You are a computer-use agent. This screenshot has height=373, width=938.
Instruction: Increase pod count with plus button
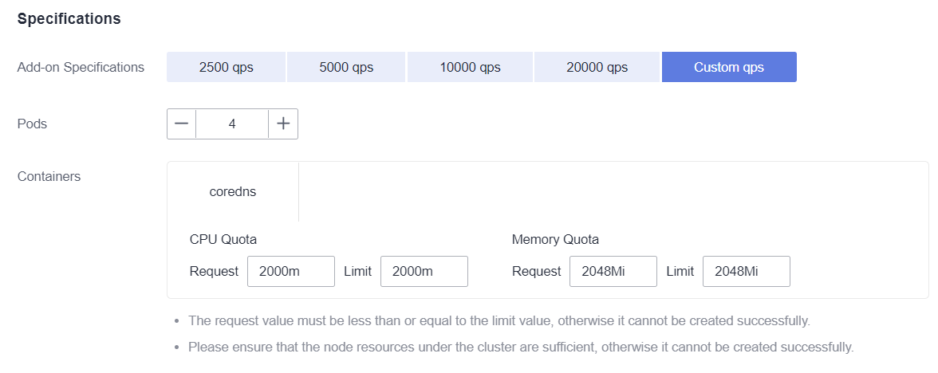(283, 124)
